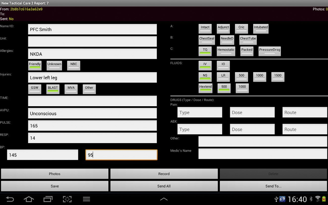This screenshot has width=328, height=205.
Task: Tap the screenshot capture icon
Action: click(x=67, y=199)
